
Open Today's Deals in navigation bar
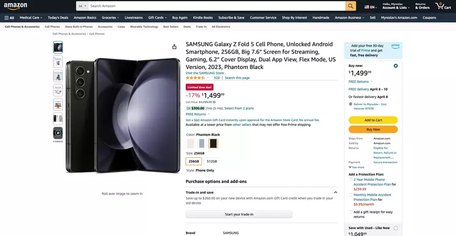[x=57, y=18]
